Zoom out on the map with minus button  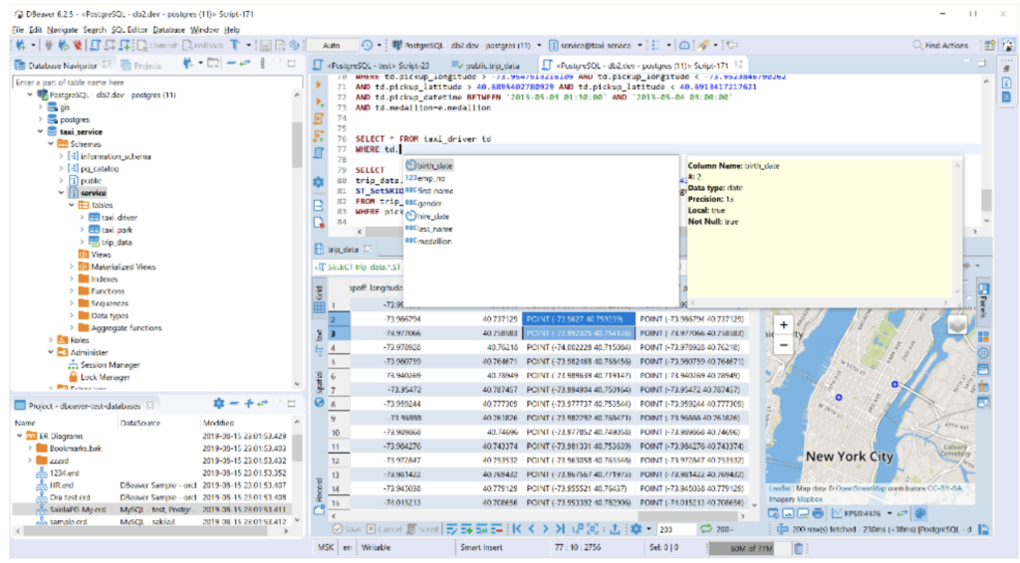click(784, 345)
